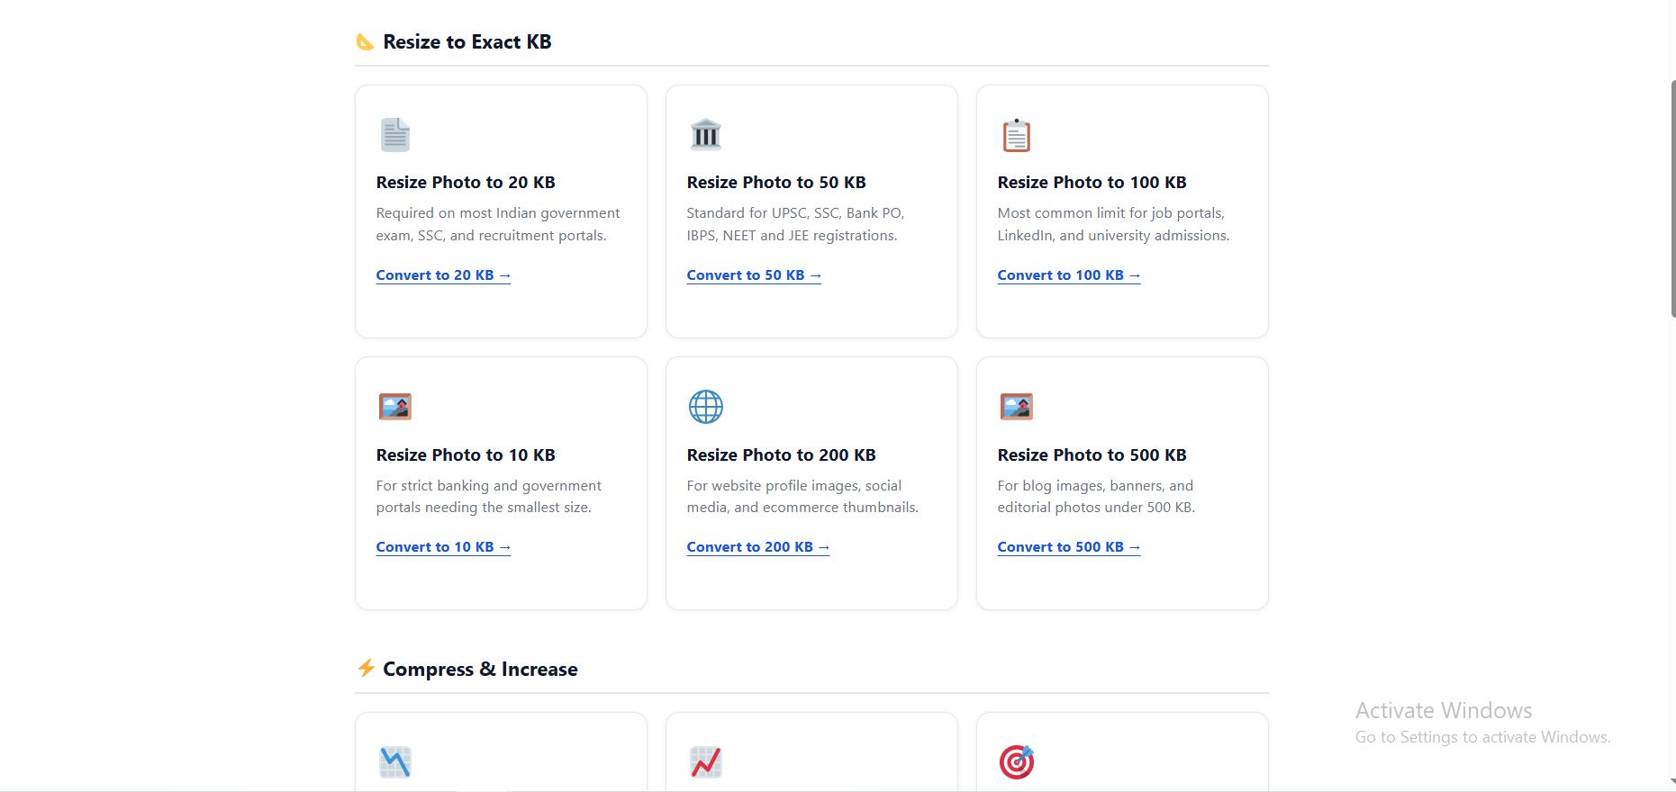
Task: Click the picture icon on 10 KB card
Action: point(394,407)
